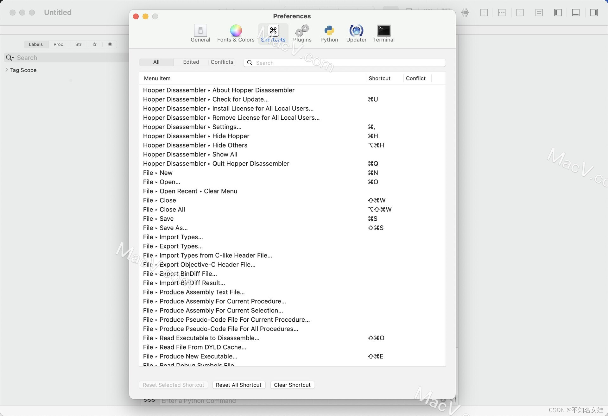Click the single view '1' toolbar icon

(520, 13)
